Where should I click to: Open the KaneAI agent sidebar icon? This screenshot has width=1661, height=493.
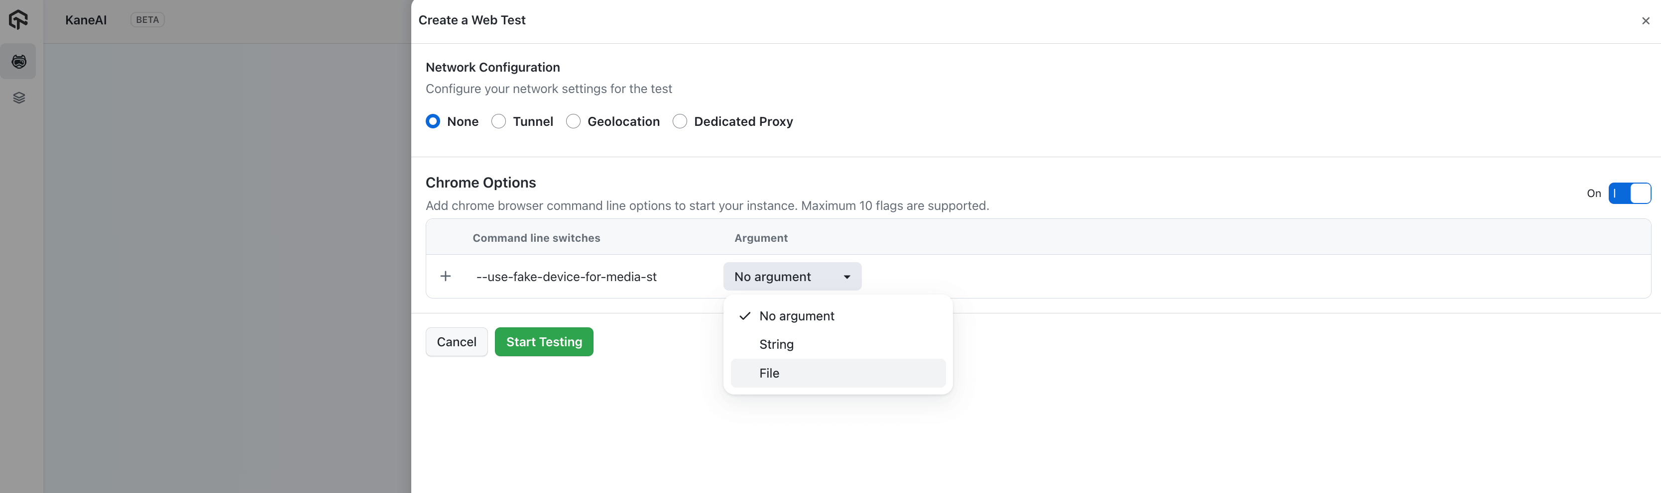point(19,62)
